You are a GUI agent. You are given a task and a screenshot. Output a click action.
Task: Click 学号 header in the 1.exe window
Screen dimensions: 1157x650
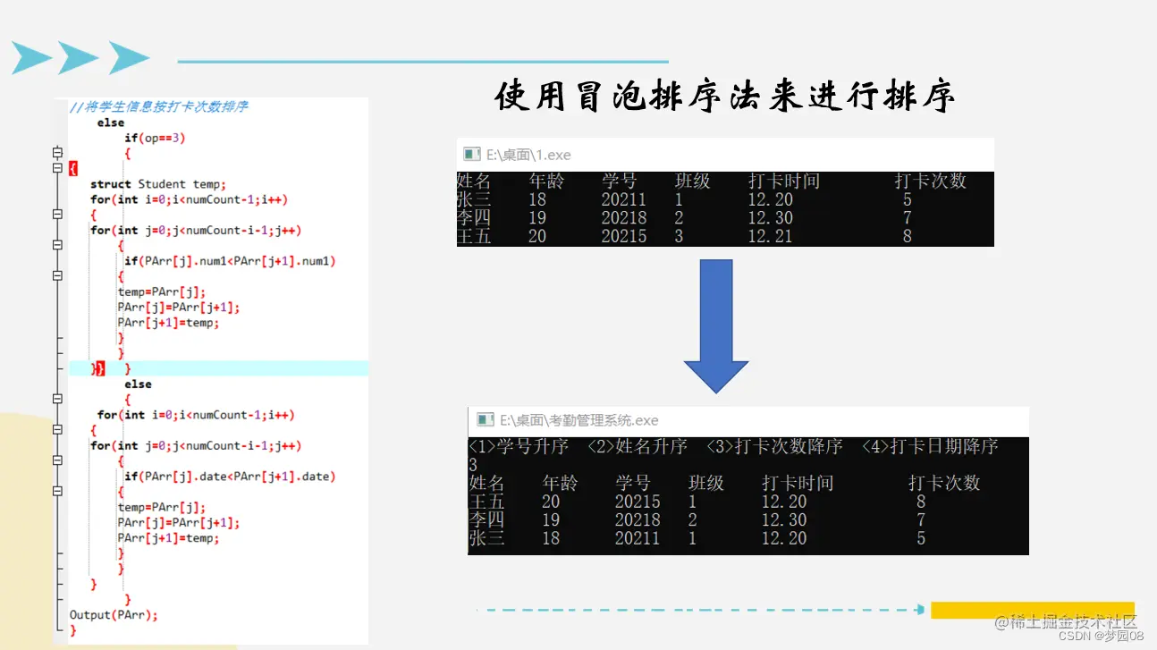pyautogui.click(x=620, y=181)
